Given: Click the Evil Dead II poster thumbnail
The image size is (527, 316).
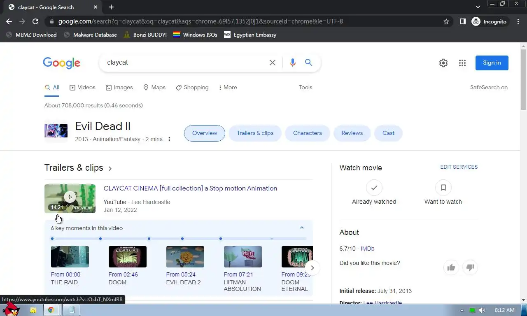Looking at the screenshot, I should coord(56,131).
